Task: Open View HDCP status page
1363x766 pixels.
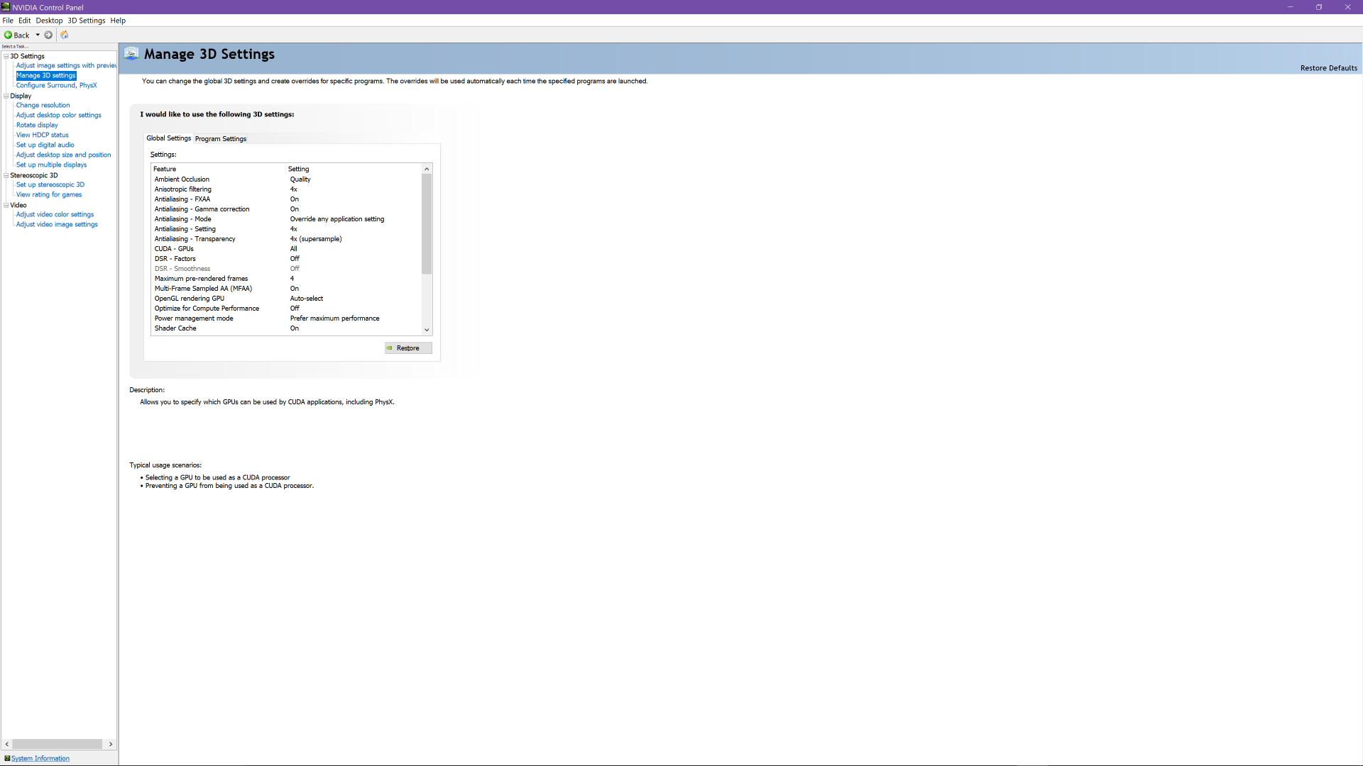Action: [x=43, y=135]
